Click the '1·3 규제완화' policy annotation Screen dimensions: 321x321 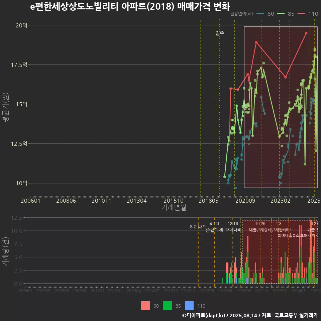click(279, 227)
